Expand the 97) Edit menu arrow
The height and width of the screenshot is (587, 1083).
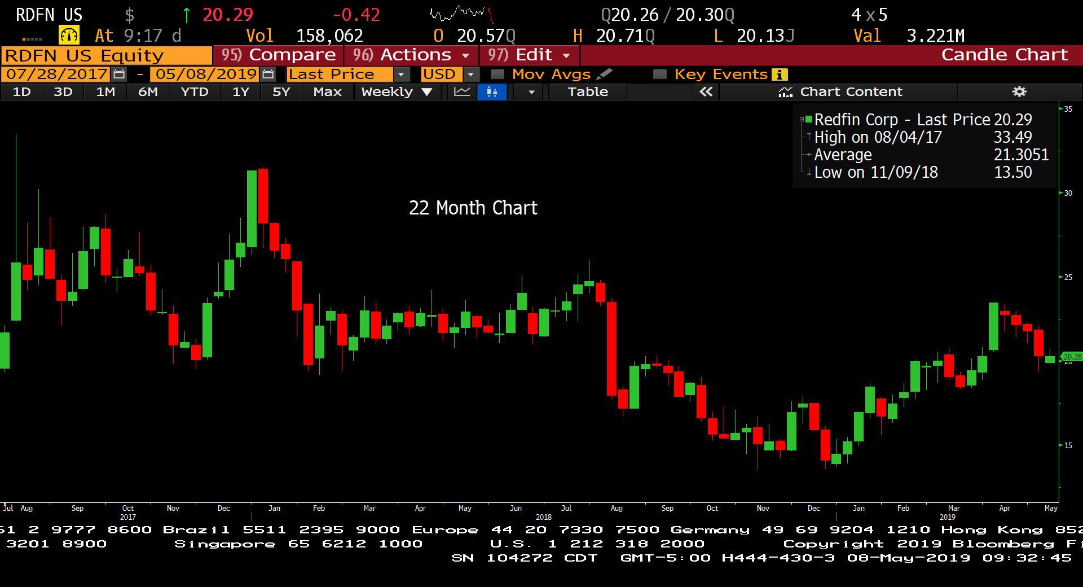[566, 55]
